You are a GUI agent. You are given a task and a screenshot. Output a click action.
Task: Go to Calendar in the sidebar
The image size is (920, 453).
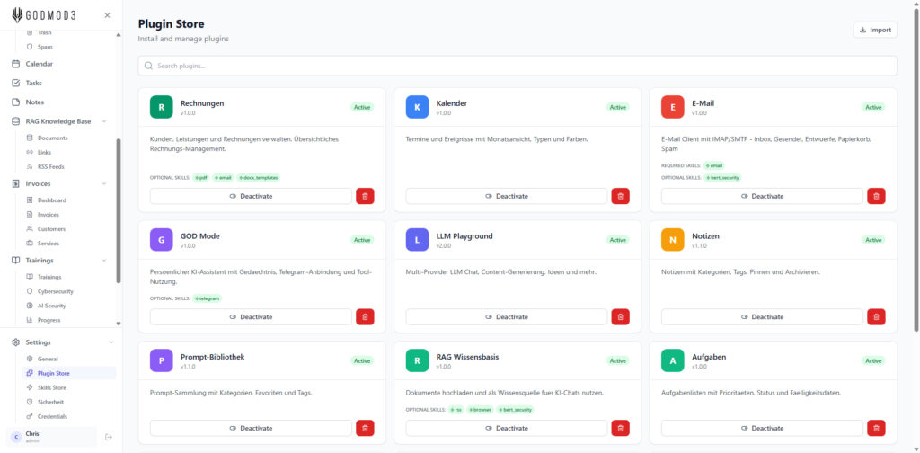coord(39,64)
